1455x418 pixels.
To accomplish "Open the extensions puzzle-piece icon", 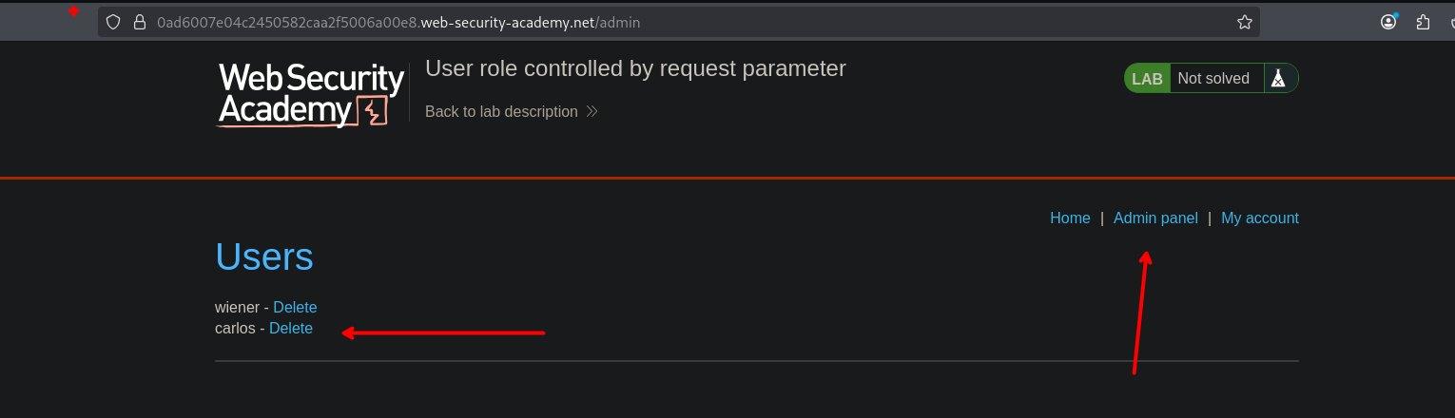I will (1424, 22).
